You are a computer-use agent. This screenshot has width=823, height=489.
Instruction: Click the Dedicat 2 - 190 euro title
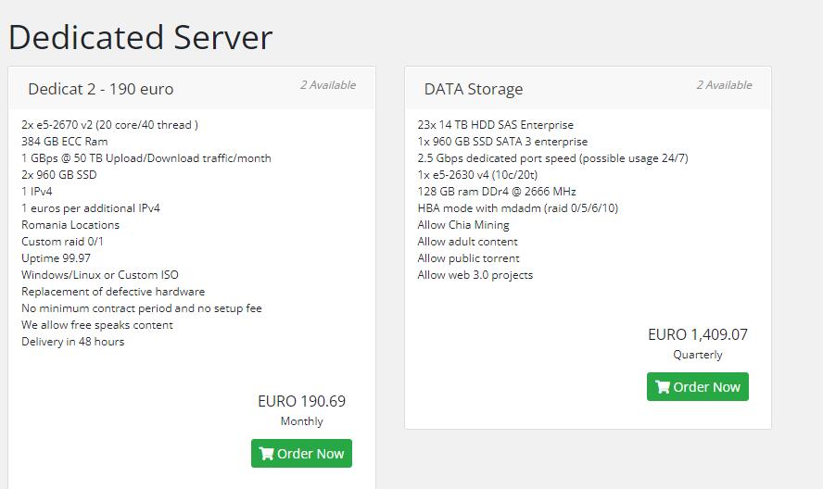coord(101,89)
